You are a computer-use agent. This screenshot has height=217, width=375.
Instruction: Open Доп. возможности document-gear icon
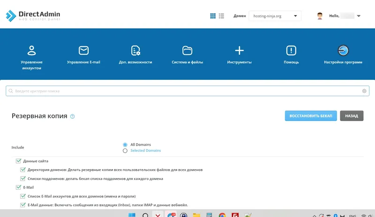[x=135, y=51]
